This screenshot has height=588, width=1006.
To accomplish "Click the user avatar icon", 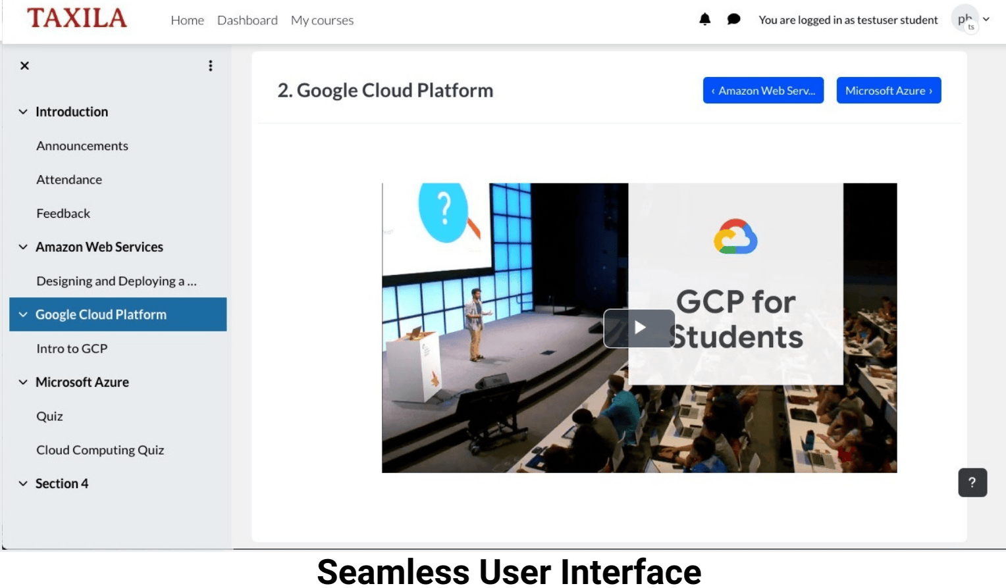I will (x=965, y=20).
